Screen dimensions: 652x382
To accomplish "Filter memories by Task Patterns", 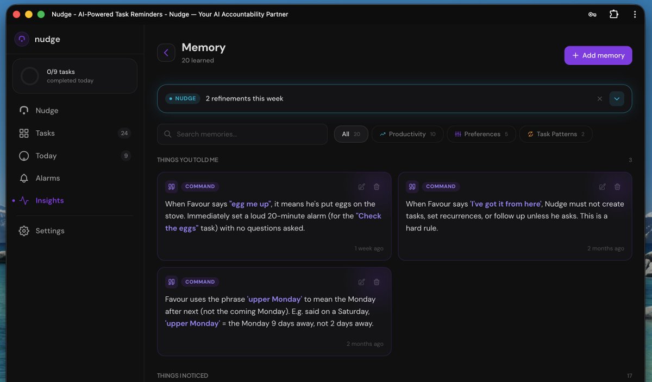I will [556, 134].
